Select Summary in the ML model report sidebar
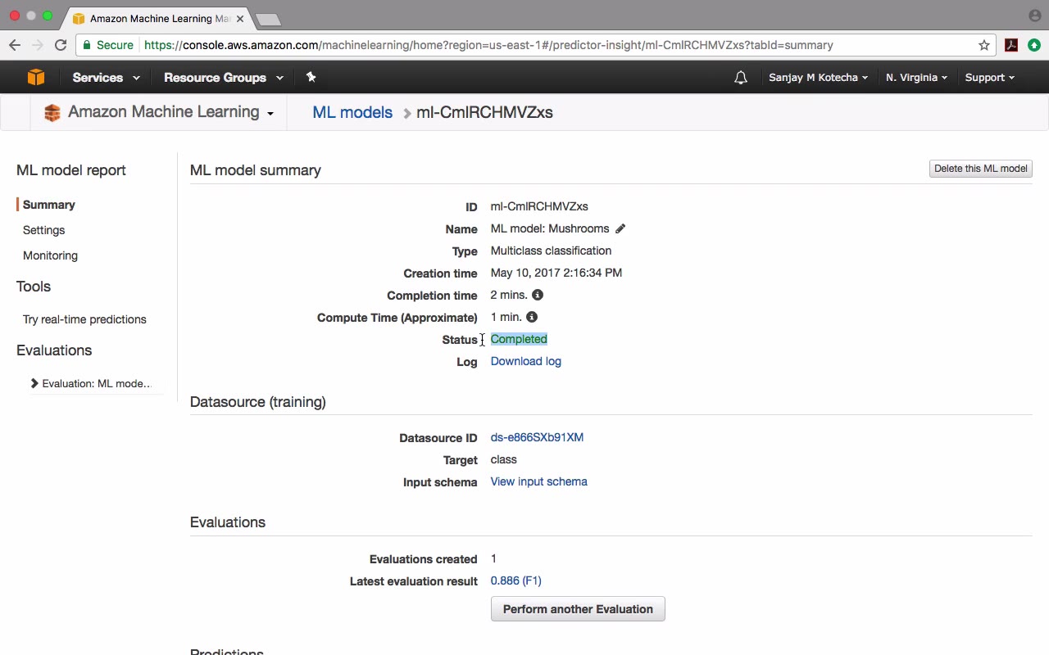 coord(49,205)
